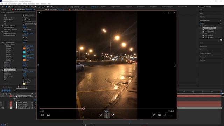Click the Point 1 crosshair button

[24, 46]
